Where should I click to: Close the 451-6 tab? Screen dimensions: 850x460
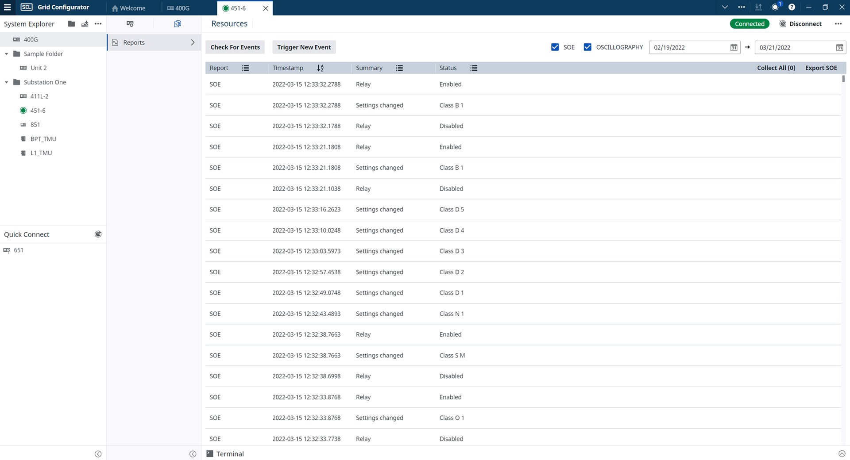point(266,8)
